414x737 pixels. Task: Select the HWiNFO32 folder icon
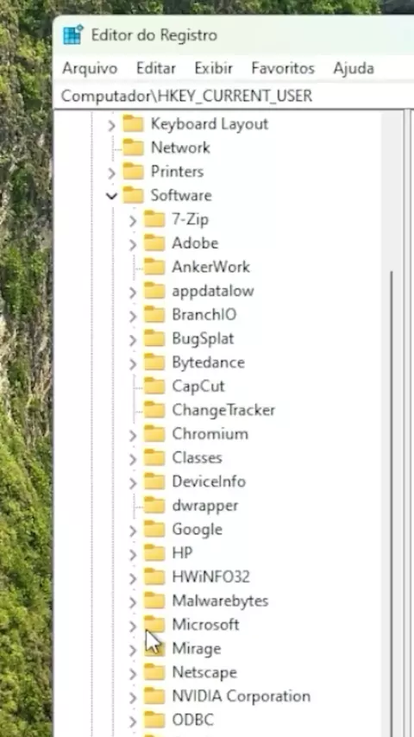(x=154, y=577)
